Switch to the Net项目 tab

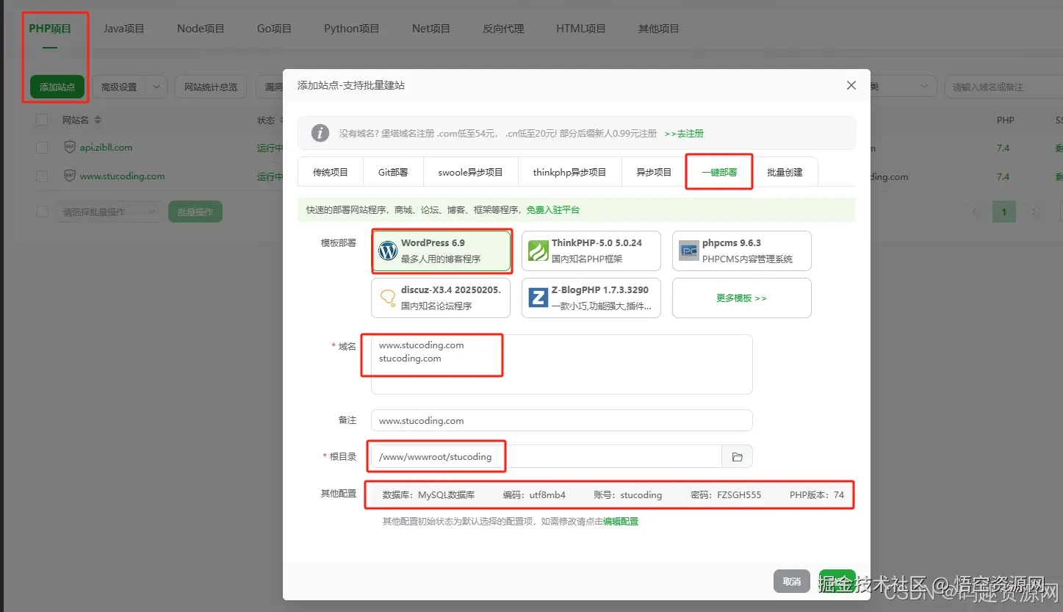(x=430, y=29)
